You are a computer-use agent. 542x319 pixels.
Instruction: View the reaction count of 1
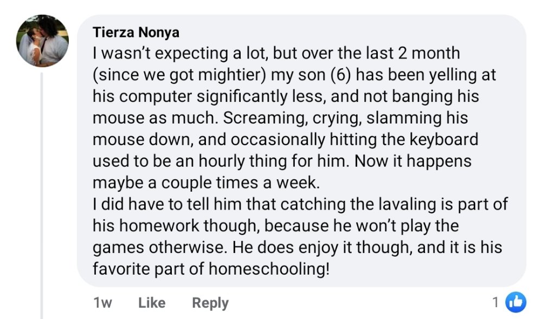pos(495,303)
